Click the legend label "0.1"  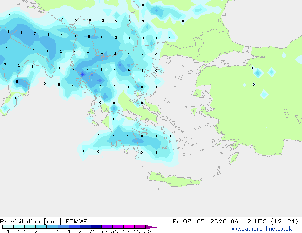pyautogui.click(x=5, y=231)
